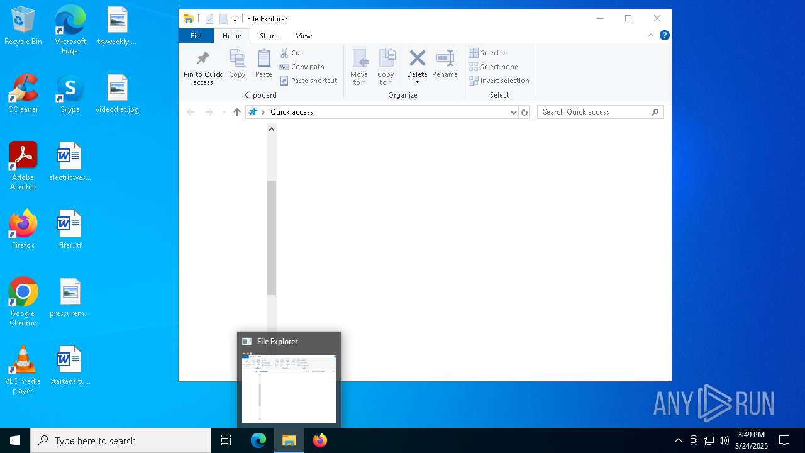Viewport: 805px width, 453px height.
Task: Click Select none
Action: click(493, 67)
